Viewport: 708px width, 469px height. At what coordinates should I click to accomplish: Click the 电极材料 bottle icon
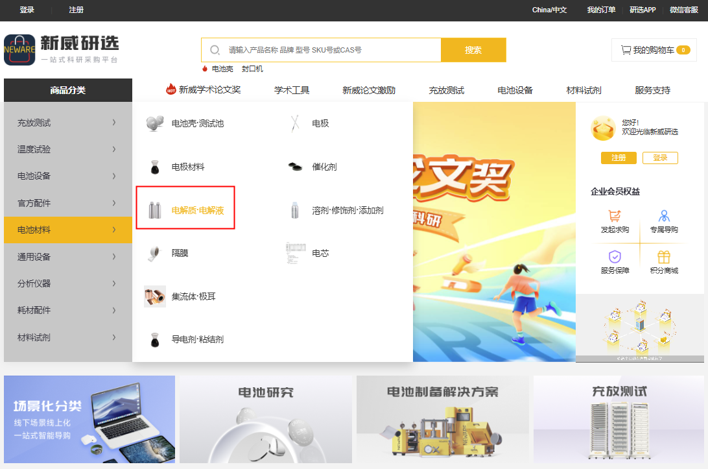155,167
